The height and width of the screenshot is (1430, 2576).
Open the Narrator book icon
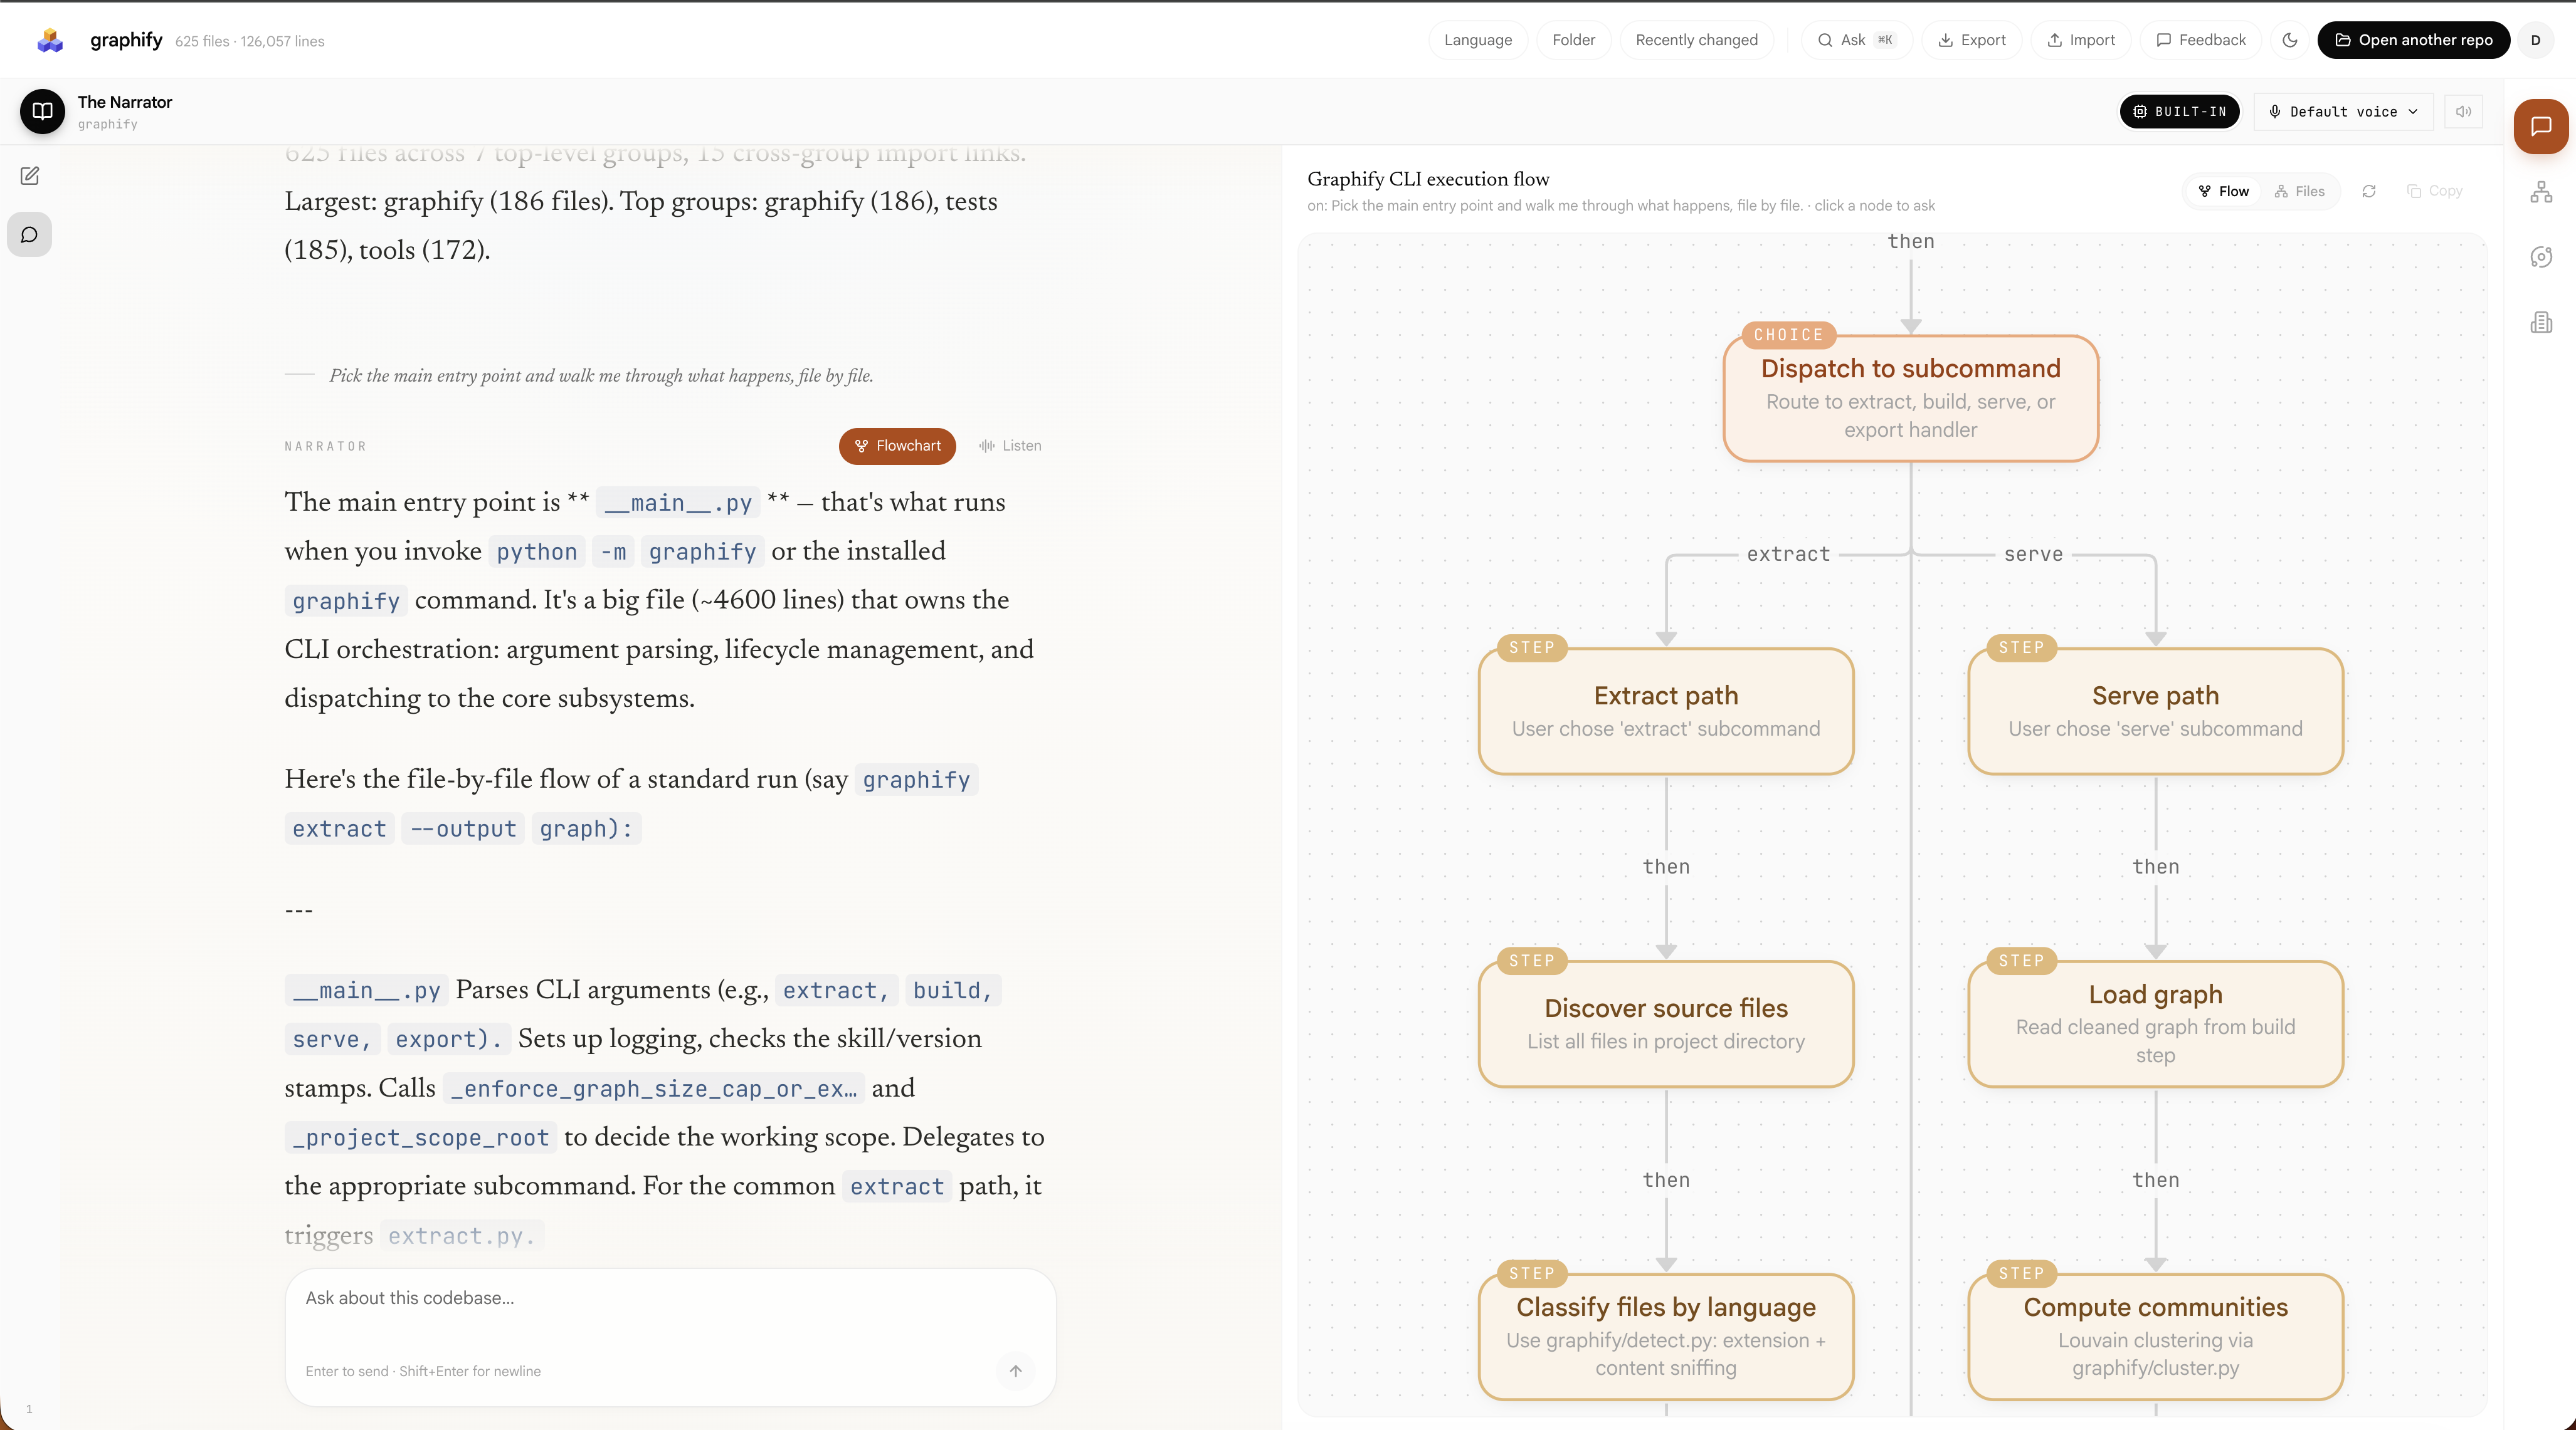click(42, 111)
